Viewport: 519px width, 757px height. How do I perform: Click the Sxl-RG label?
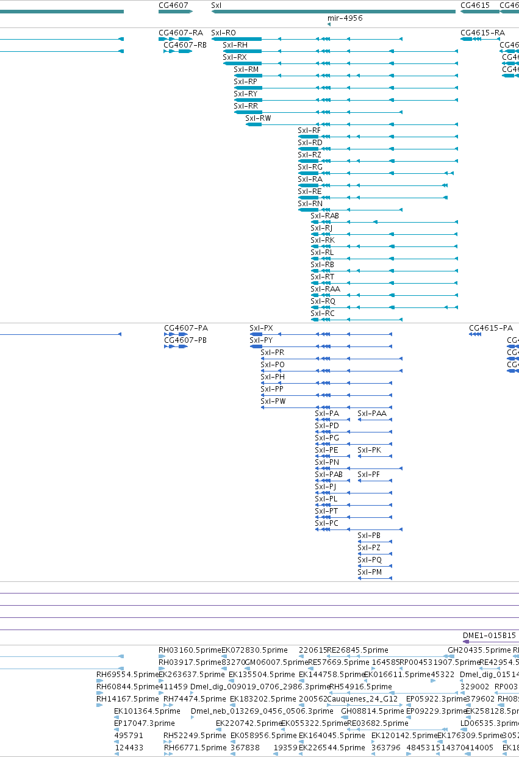coord(310,167)
